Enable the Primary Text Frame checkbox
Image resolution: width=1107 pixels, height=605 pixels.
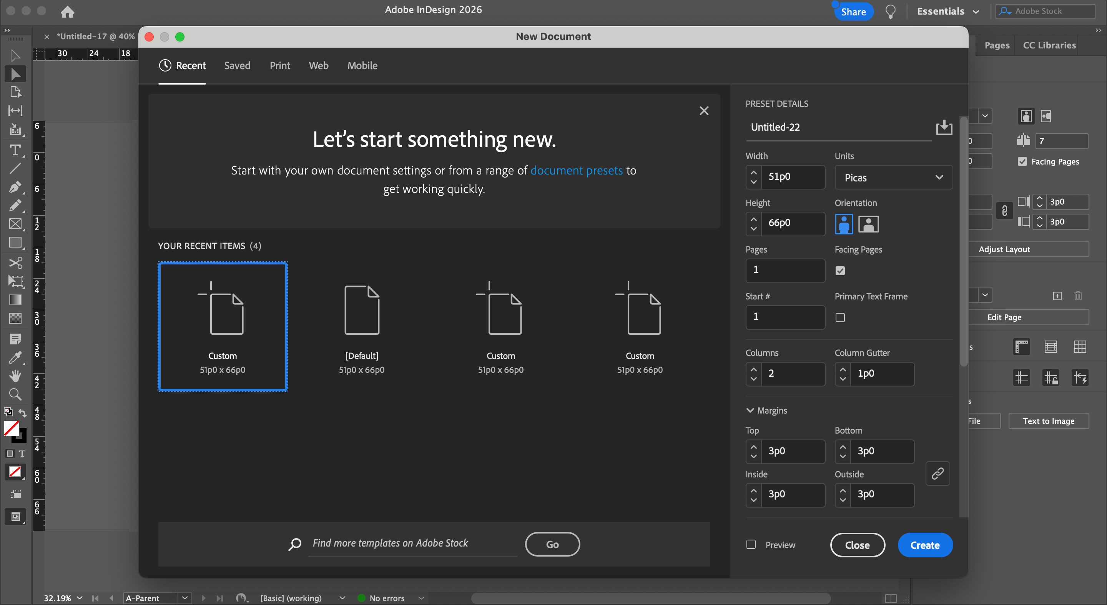(840, 317)
